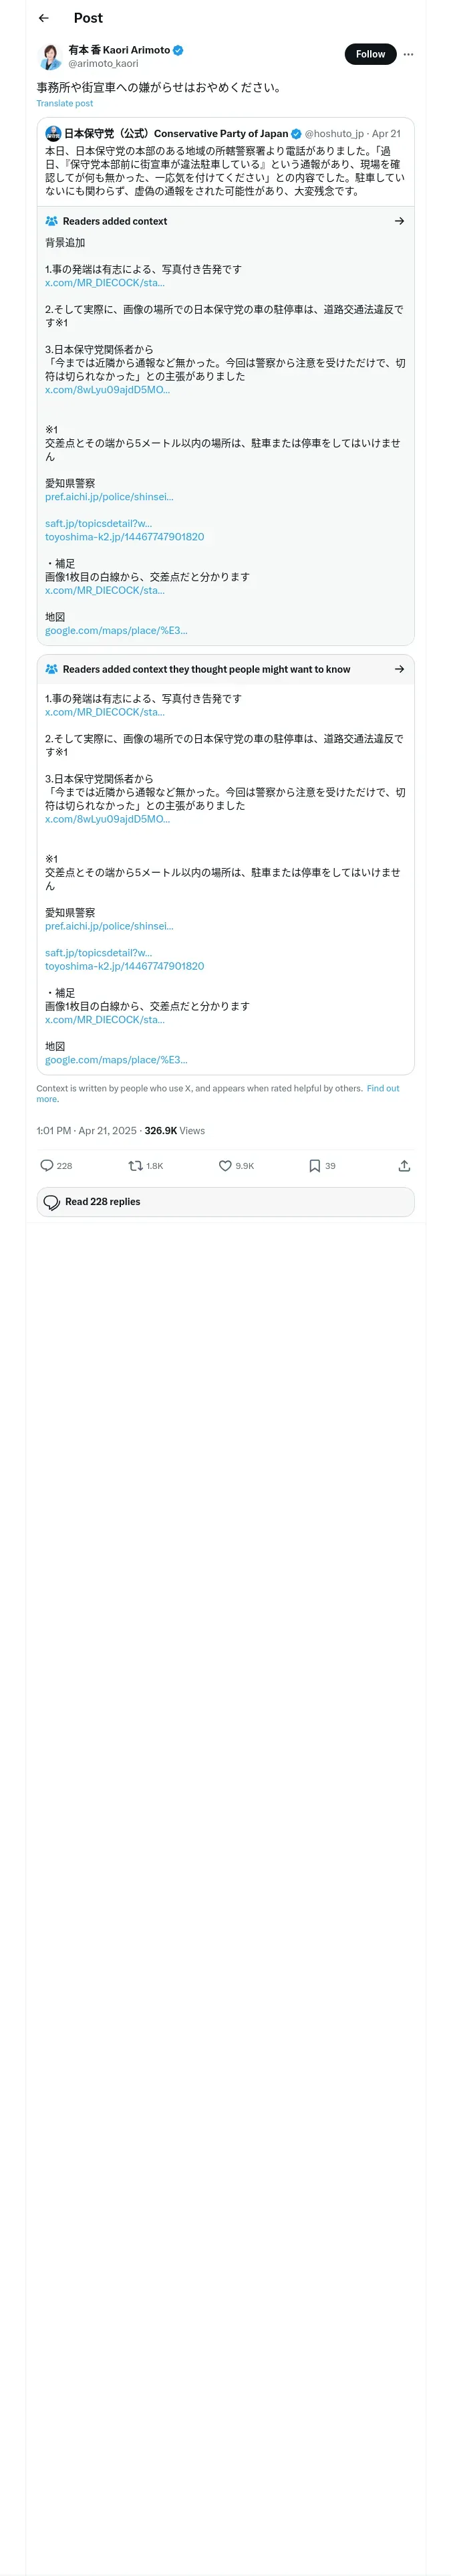Expand the first Readers added context arrow
Screen dimensions: 451x2576
pyautogui.click(x=399, y=221)
